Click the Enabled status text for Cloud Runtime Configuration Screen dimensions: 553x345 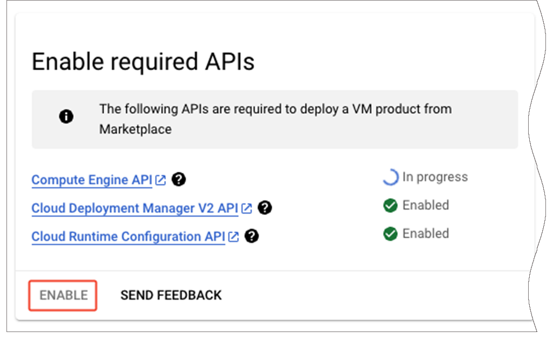tap(426, 233)
